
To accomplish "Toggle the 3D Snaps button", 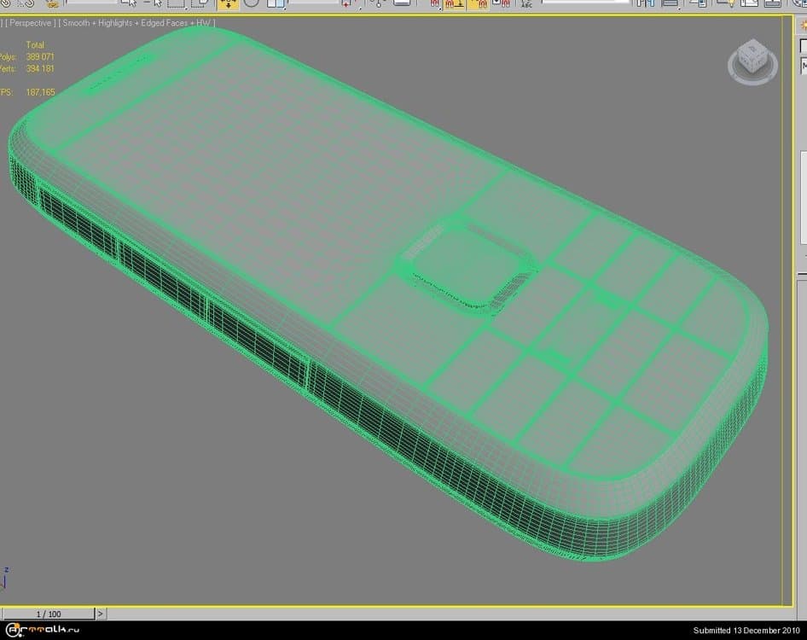I will [435, 3].
